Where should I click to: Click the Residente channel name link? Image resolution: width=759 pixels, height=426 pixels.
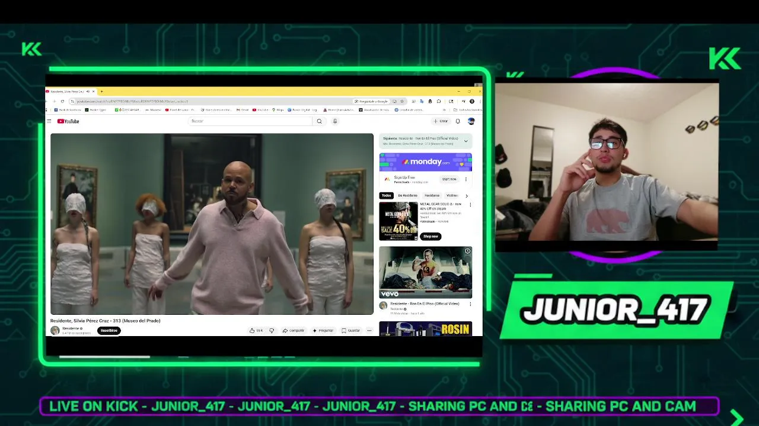[71, 328]
